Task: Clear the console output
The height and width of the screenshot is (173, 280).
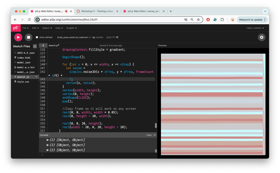Action: point(149,135)
